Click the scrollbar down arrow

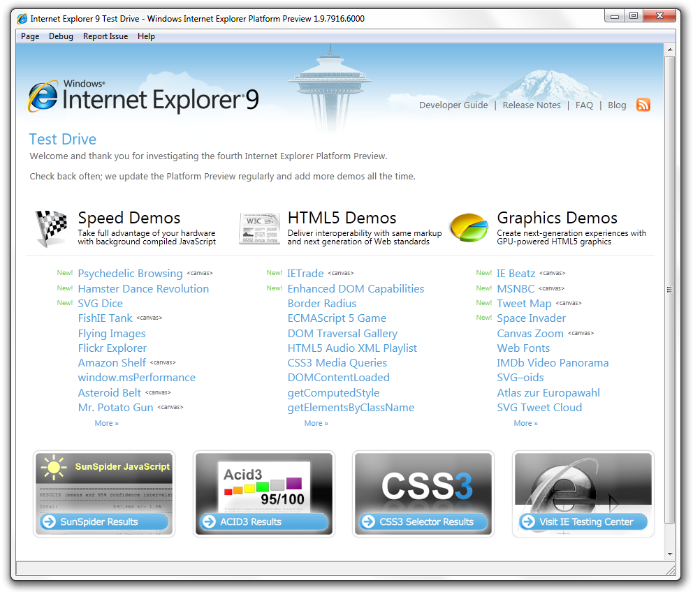670,554
